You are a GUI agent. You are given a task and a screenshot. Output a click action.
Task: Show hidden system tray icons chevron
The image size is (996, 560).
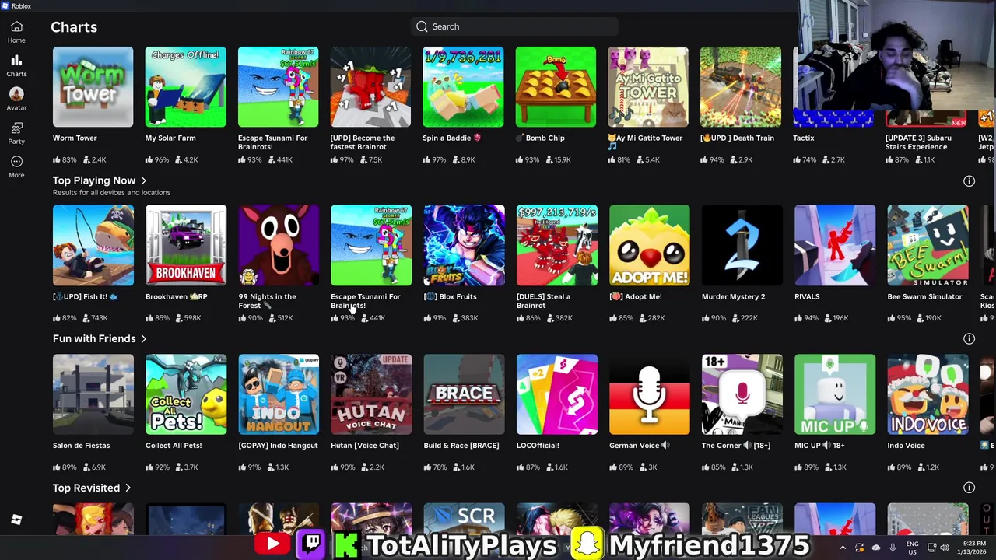pyautogui.click(x=843, y=548)
